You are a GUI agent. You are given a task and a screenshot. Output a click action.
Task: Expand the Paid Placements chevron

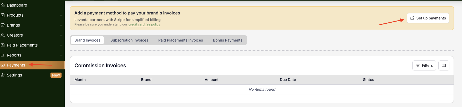(x=61, y=45)
